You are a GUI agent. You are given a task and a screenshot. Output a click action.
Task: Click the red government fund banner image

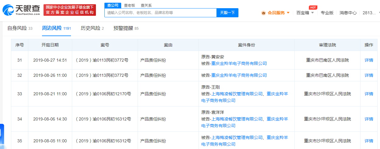coord(70,10)
